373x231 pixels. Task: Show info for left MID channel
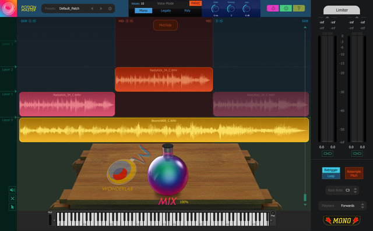[127, 21]
